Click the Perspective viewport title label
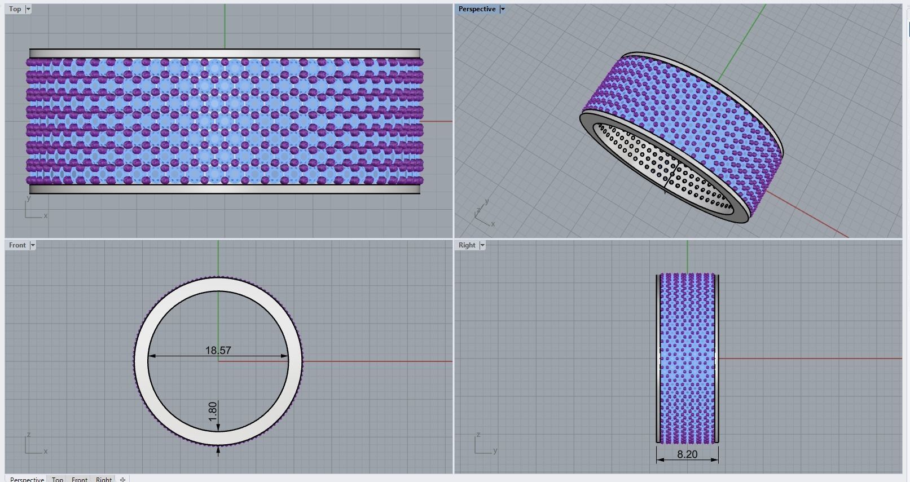910x482 pixels. coord(477,9)
